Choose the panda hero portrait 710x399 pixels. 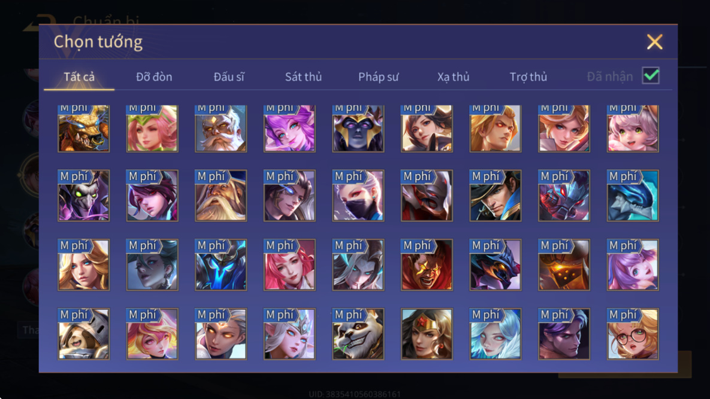tap(358, 334)
